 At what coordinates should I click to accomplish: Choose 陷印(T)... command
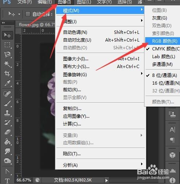(x=100, y=153)
